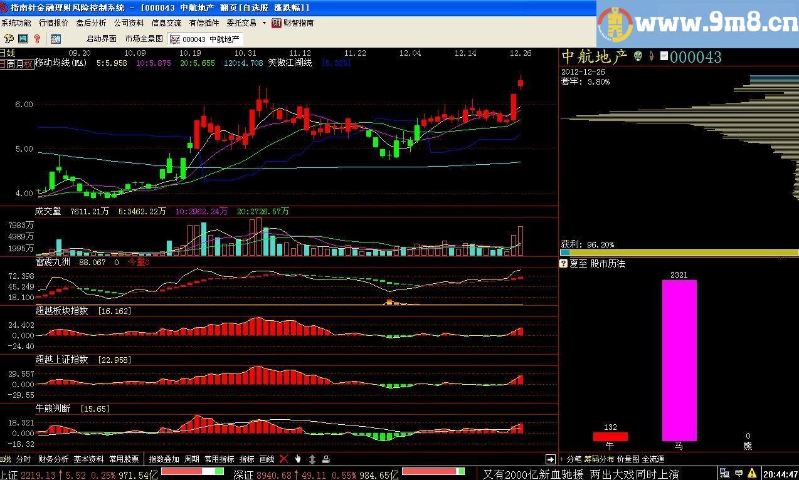Click the chart window icon in top toolbar
Screen dimensions: 799x480
coord(56,39)
